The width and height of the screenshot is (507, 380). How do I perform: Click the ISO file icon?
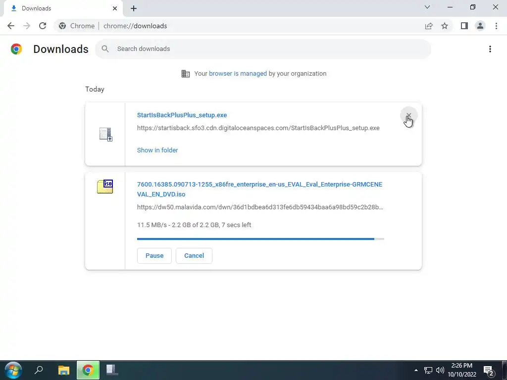coord(105,187)
